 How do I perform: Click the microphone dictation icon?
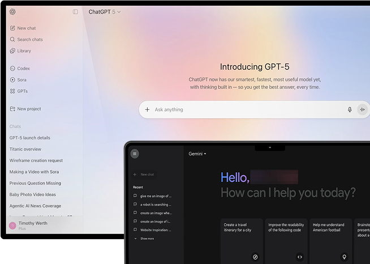(x=350, y=109)
